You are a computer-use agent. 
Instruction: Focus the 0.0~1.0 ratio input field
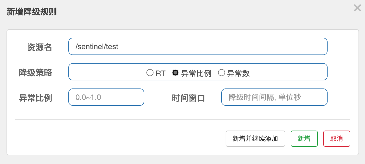106,97
